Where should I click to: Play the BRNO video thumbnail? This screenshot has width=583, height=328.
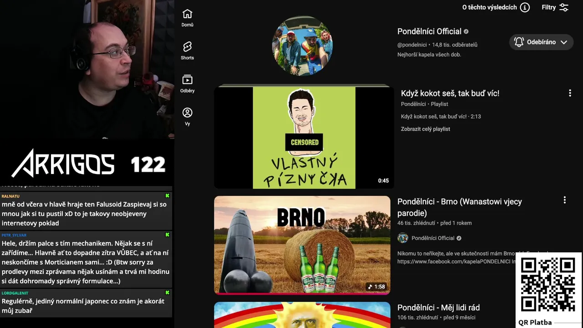pyautogui.click(x=302, y=245)
